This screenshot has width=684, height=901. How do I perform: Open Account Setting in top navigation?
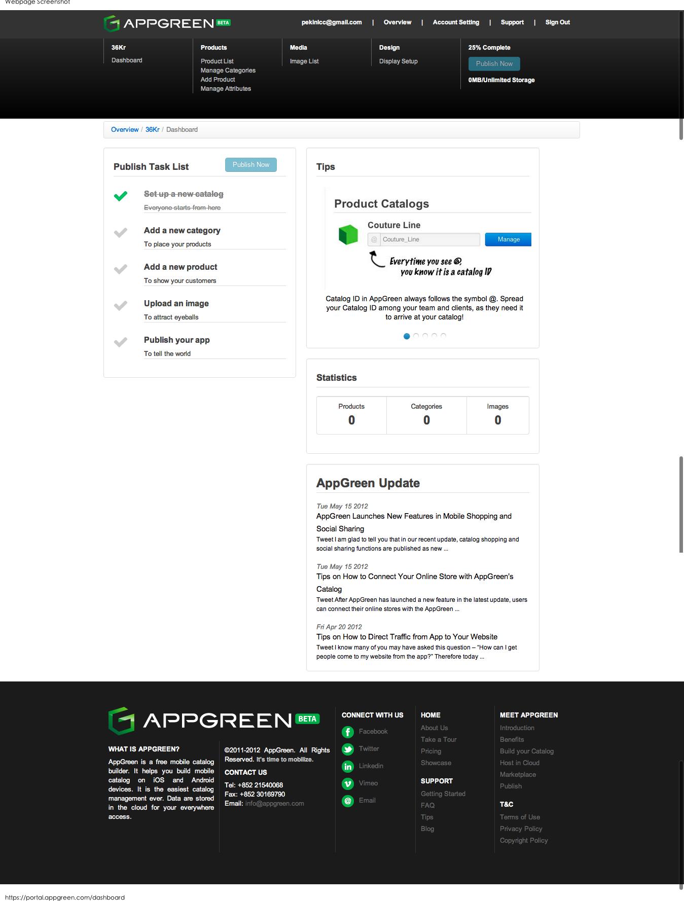click(x=456, y=22)
